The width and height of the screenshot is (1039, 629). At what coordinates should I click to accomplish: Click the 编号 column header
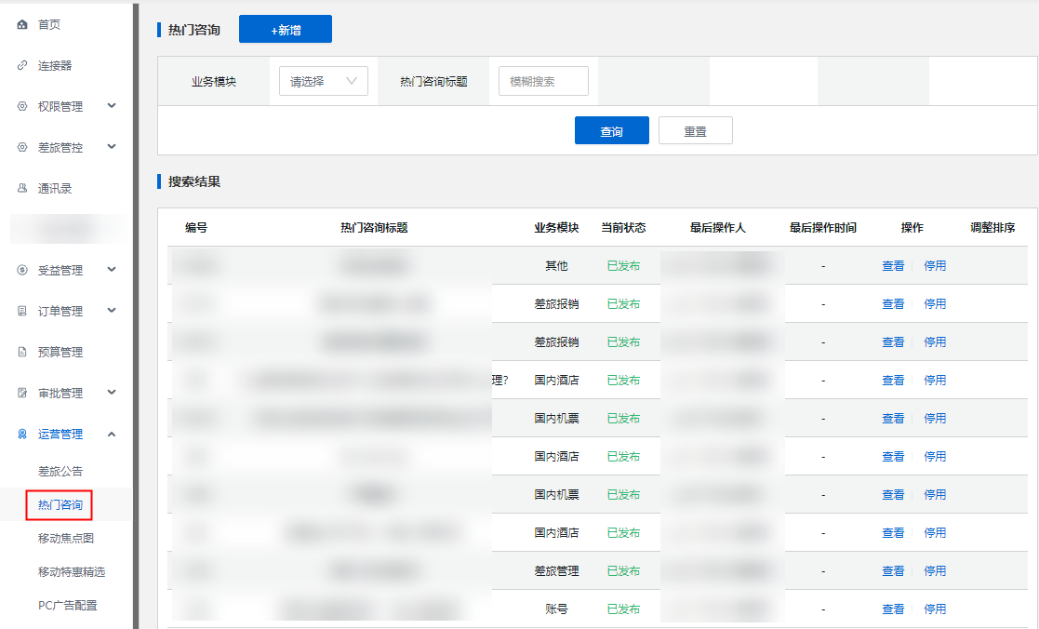(196, 227)
